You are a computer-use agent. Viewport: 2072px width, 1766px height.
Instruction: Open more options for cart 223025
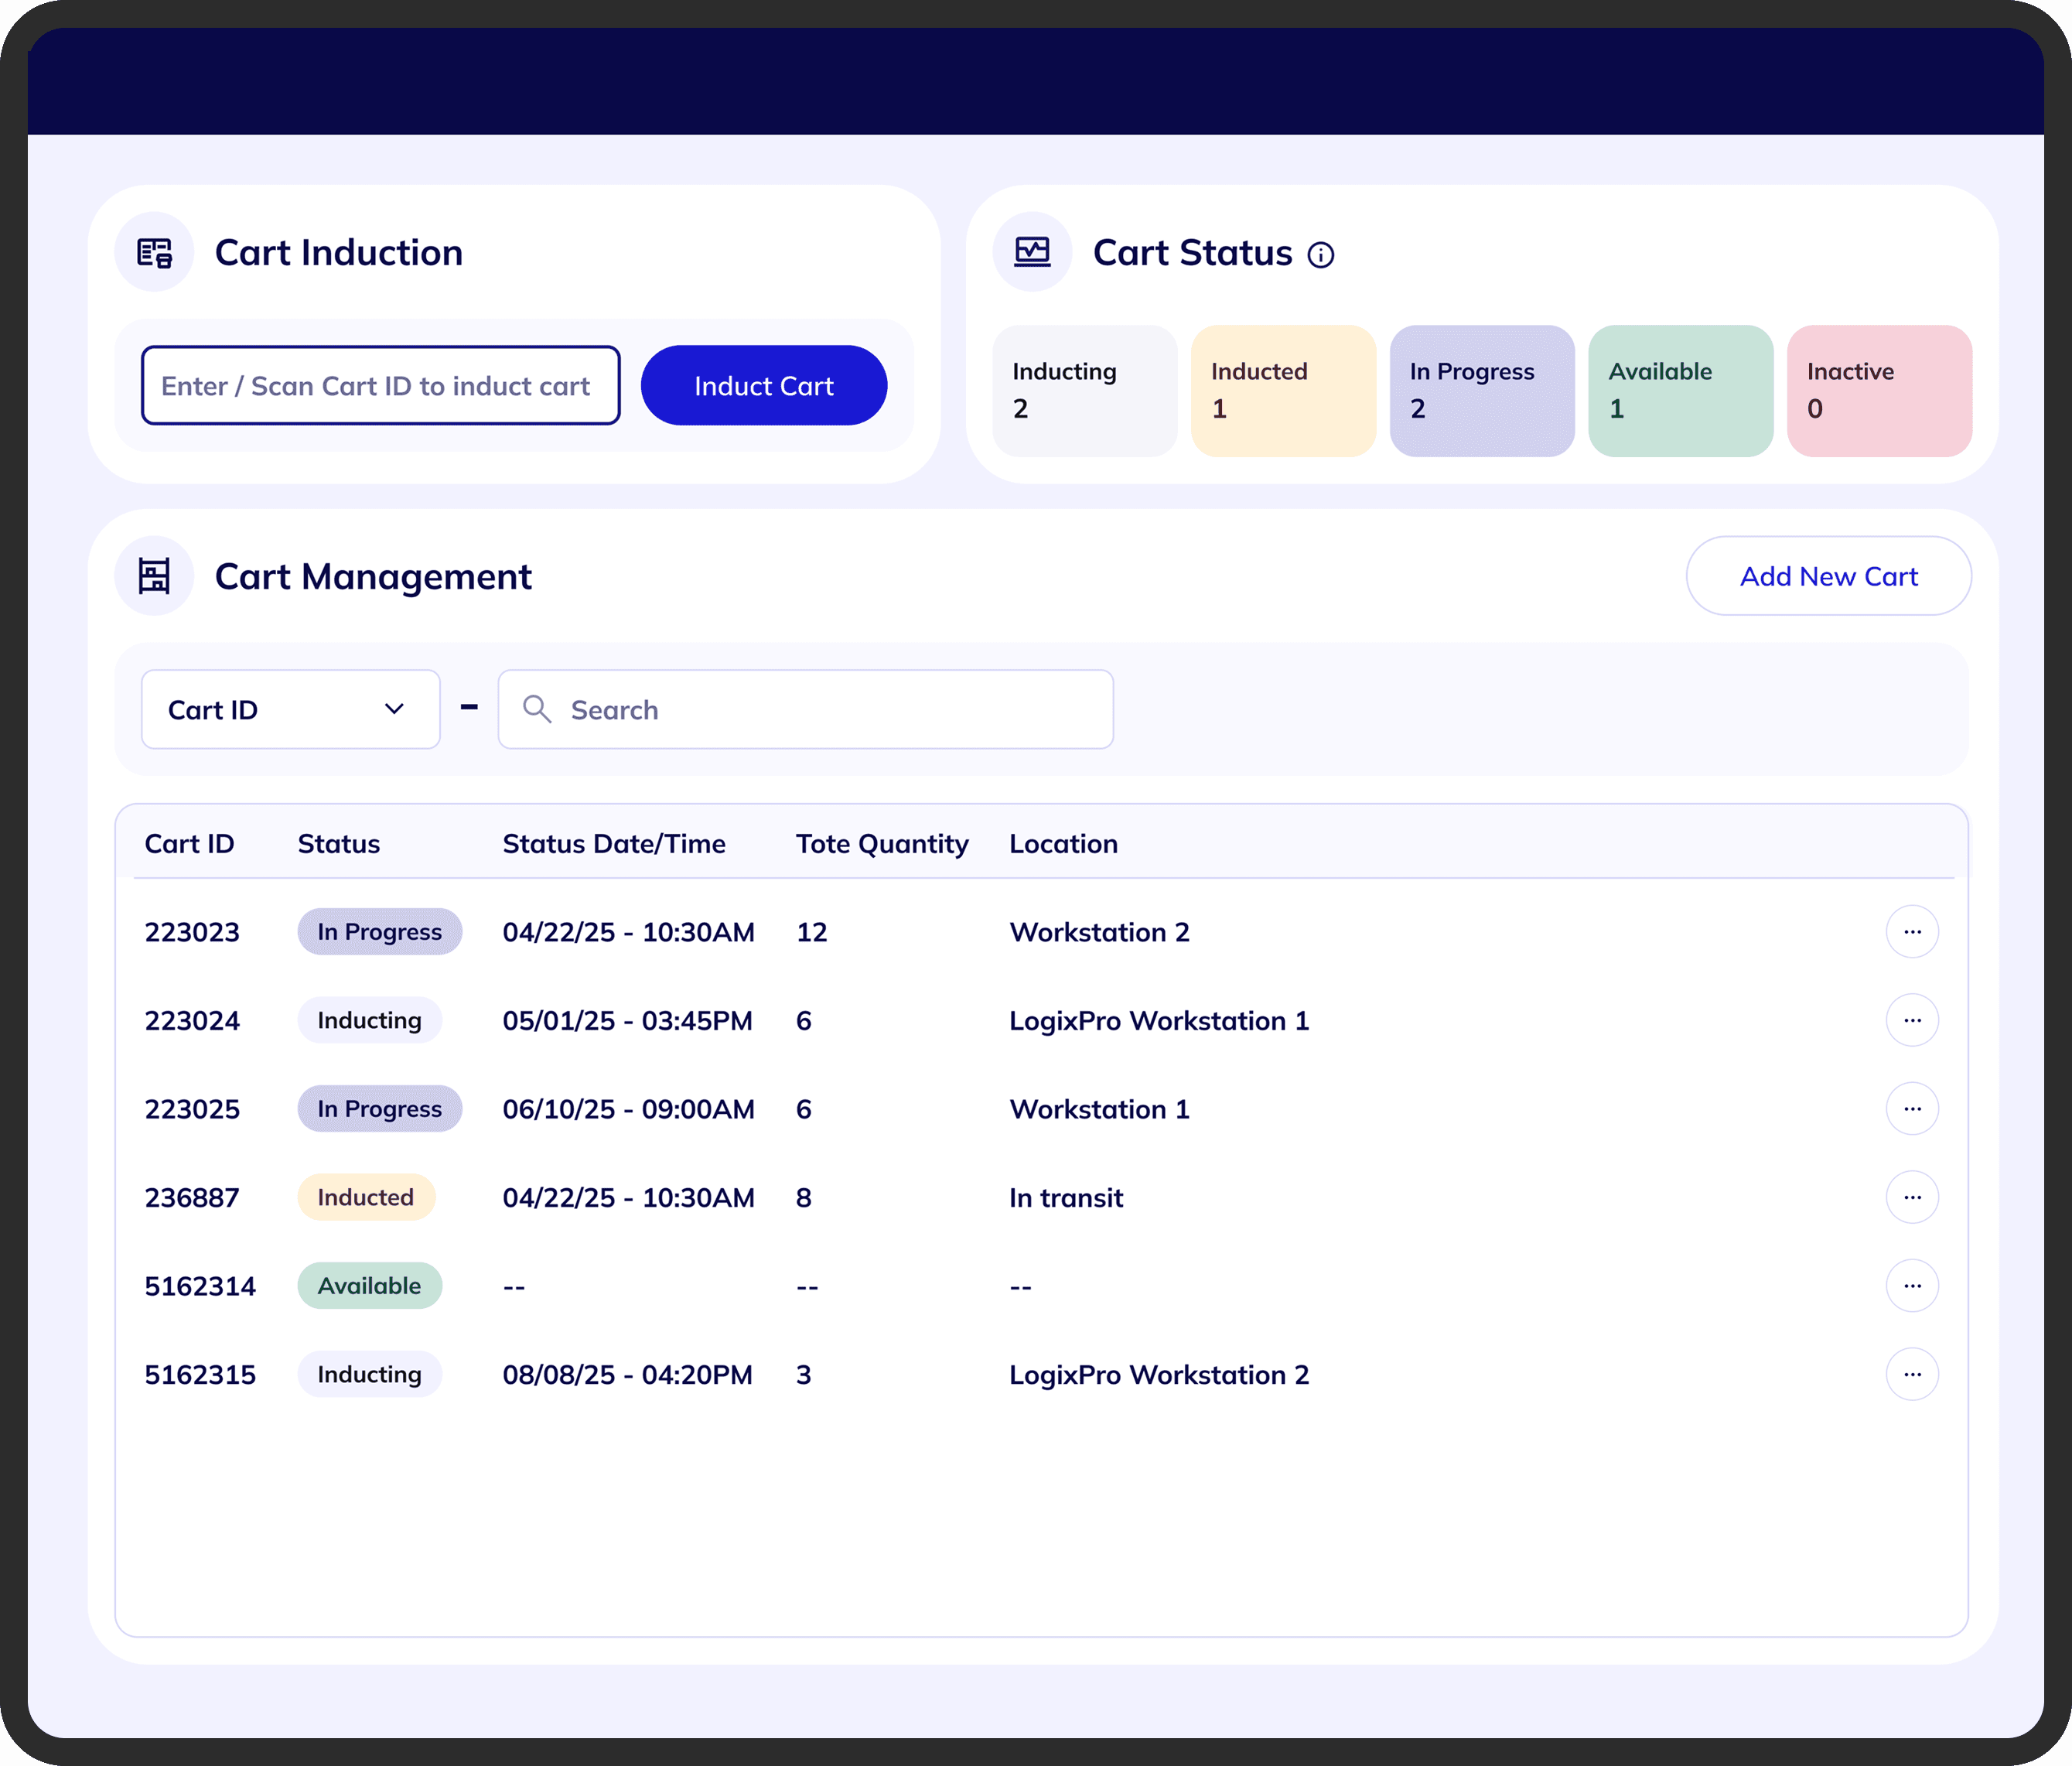click(1912, 1109)
